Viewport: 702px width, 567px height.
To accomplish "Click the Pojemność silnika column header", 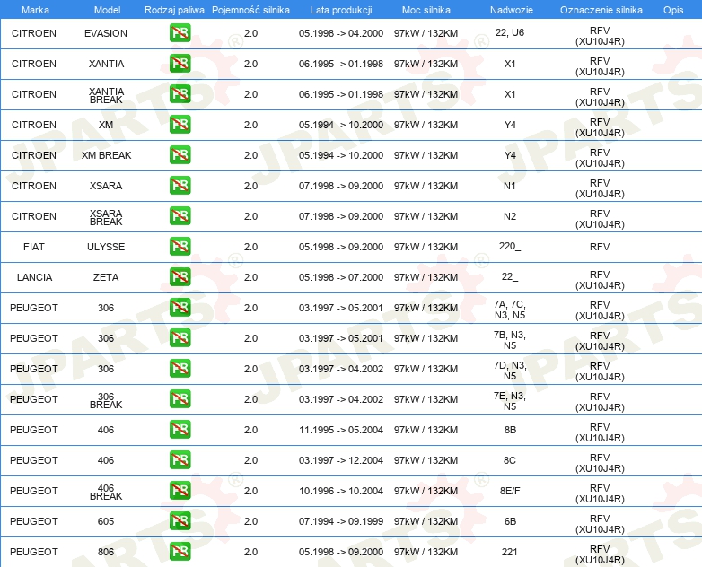I will coord(250,10).
